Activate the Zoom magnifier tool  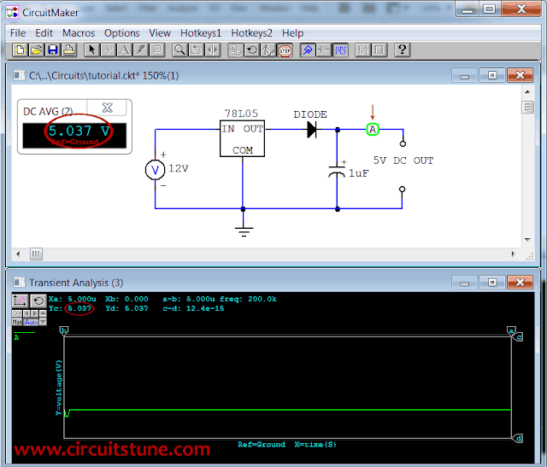pyautogui.click(x=179, y=50)
